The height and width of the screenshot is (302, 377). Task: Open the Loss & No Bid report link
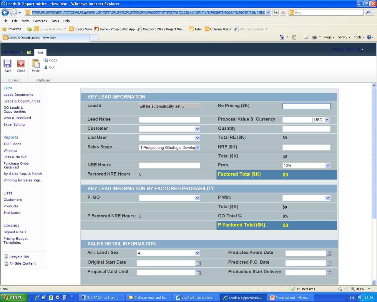point(15,157)
